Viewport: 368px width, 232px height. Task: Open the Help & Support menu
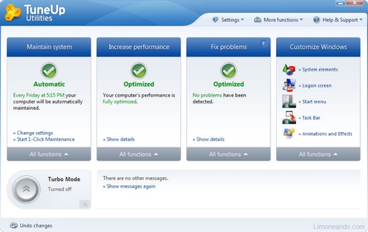[x=338, y=20]
